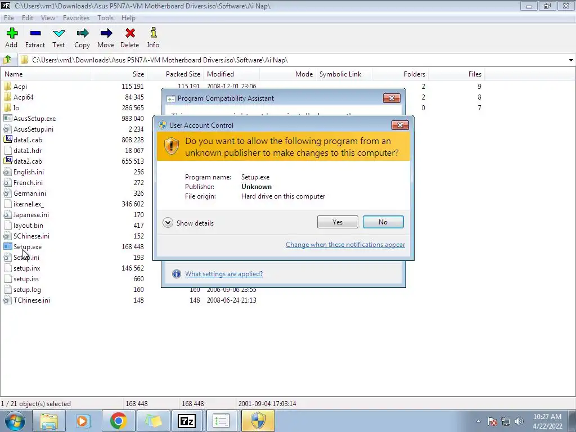The width and height of the screenshot is (576, 432).
Task: Click the UAC shield taskbar icon
Action: 258,421
